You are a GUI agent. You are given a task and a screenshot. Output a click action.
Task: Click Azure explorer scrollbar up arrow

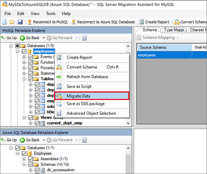128,148
